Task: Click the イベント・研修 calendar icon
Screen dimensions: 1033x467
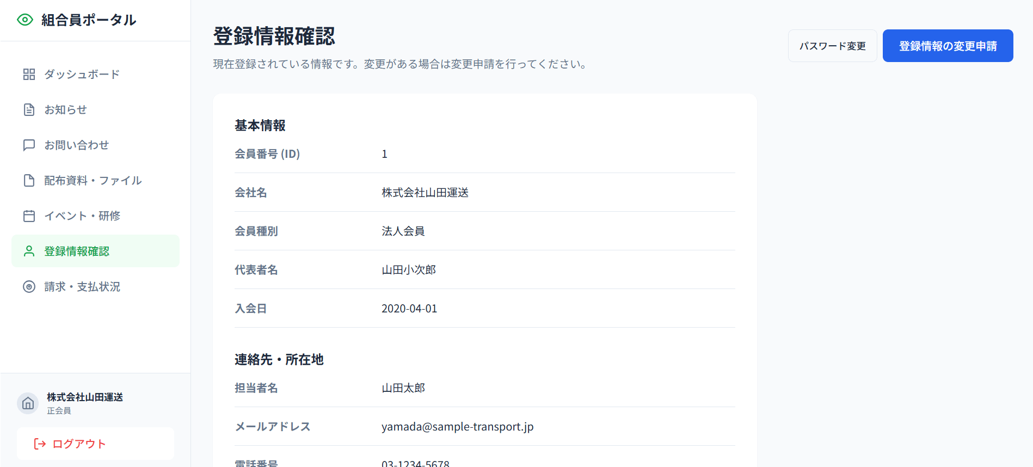Action: (29, 216)
